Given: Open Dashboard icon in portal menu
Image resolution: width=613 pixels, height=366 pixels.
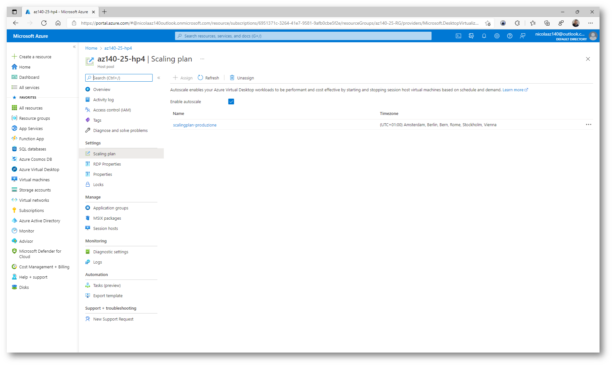Looking at the screenshot, I should pos(14,77).
